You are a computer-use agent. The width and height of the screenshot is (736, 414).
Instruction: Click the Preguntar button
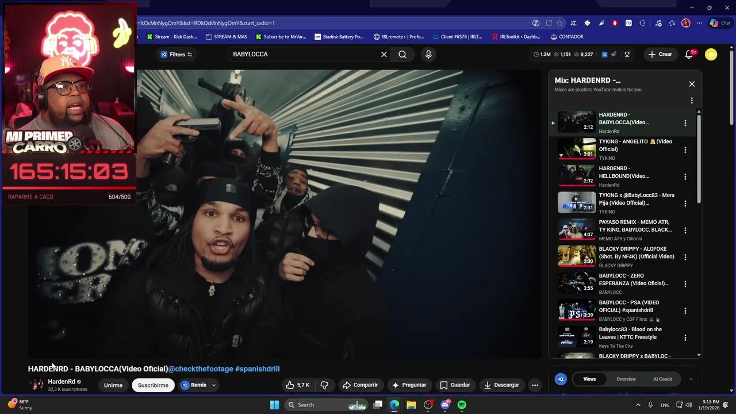click(409, 385)
